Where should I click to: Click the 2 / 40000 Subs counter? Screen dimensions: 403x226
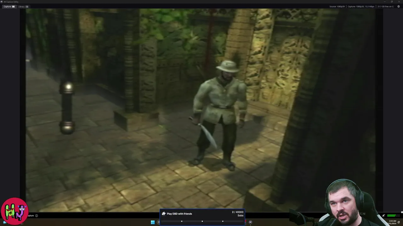pos(238,214)
